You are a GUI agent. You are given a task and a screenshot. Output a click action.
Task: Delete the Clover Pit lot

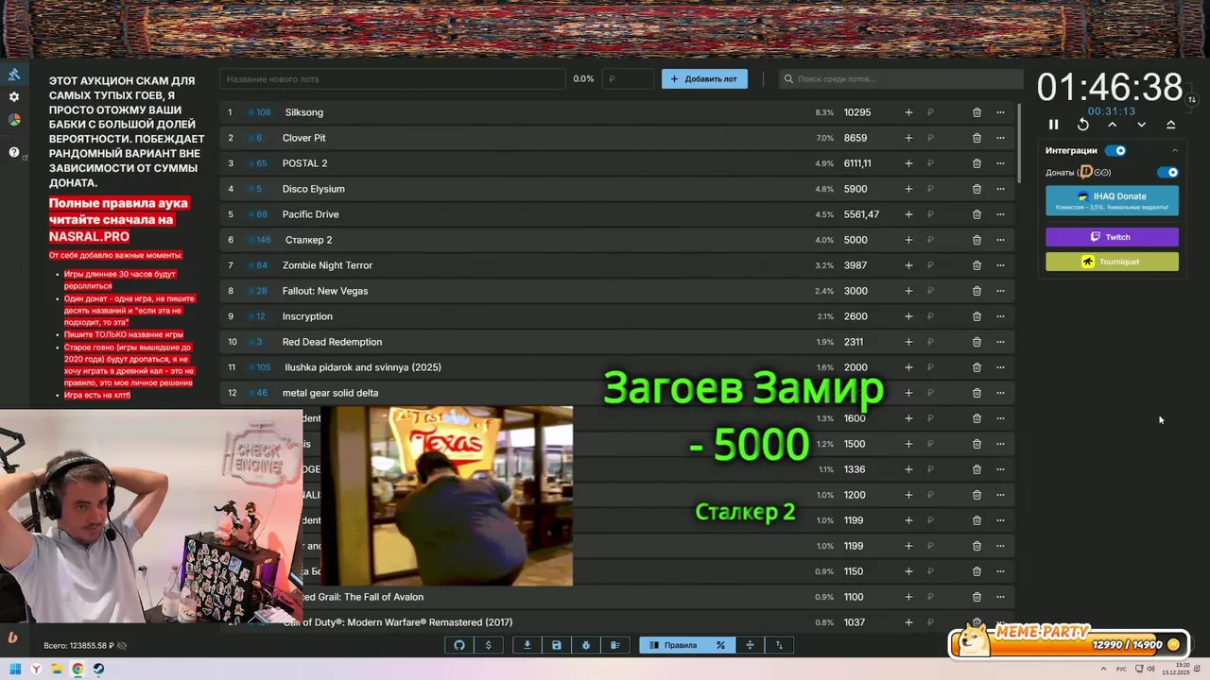(977, 138)
